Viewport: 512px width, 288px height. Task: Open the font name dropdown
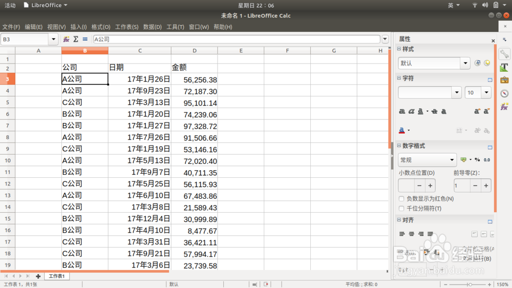coord(457,93)
